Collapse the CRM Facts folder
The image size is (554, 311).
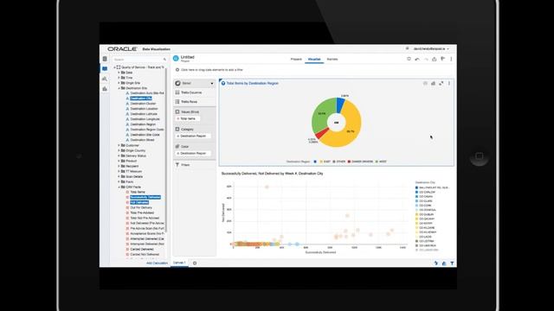[x=119, y=187]
